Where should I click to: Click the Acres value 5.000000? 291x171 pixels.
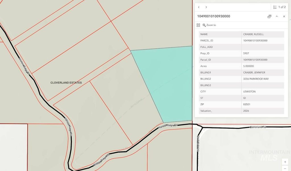point(248,66)
